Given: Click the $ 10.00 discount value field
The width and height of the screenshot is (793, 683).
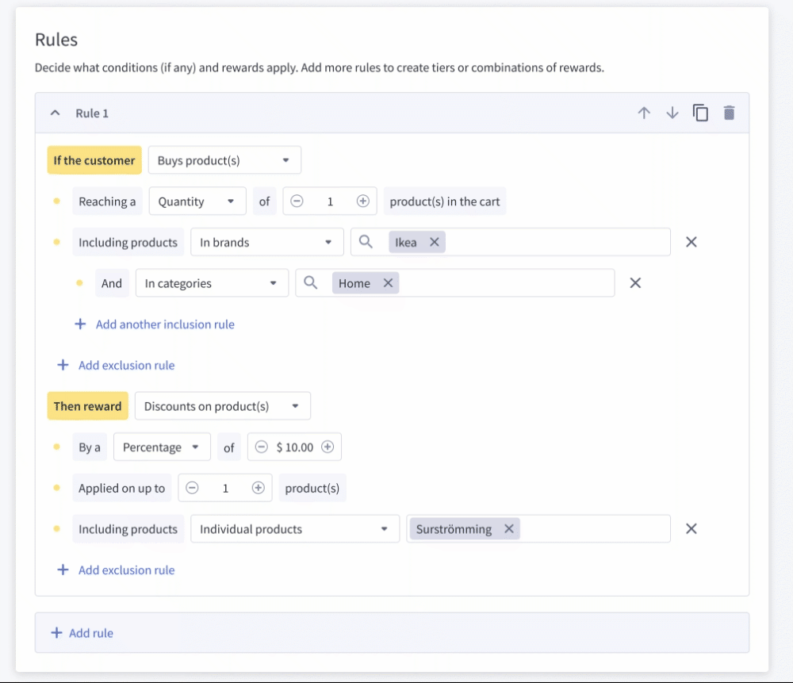Looking at the screenshot, I should point(294,447).
